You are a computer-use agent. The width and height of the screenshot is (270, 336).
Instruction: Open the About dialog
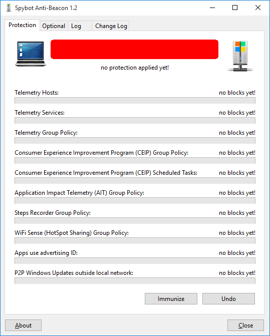click(24, 325)
